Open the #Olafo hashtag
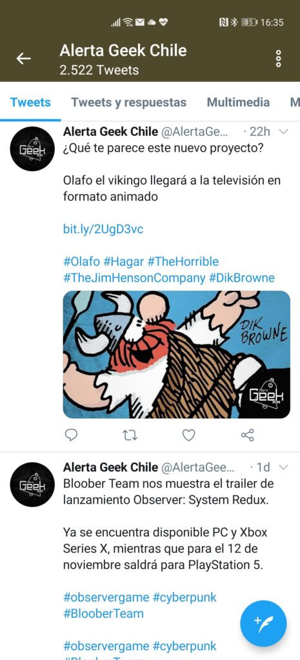The height and width of the screenshot is (660, 300). (82, 262)
